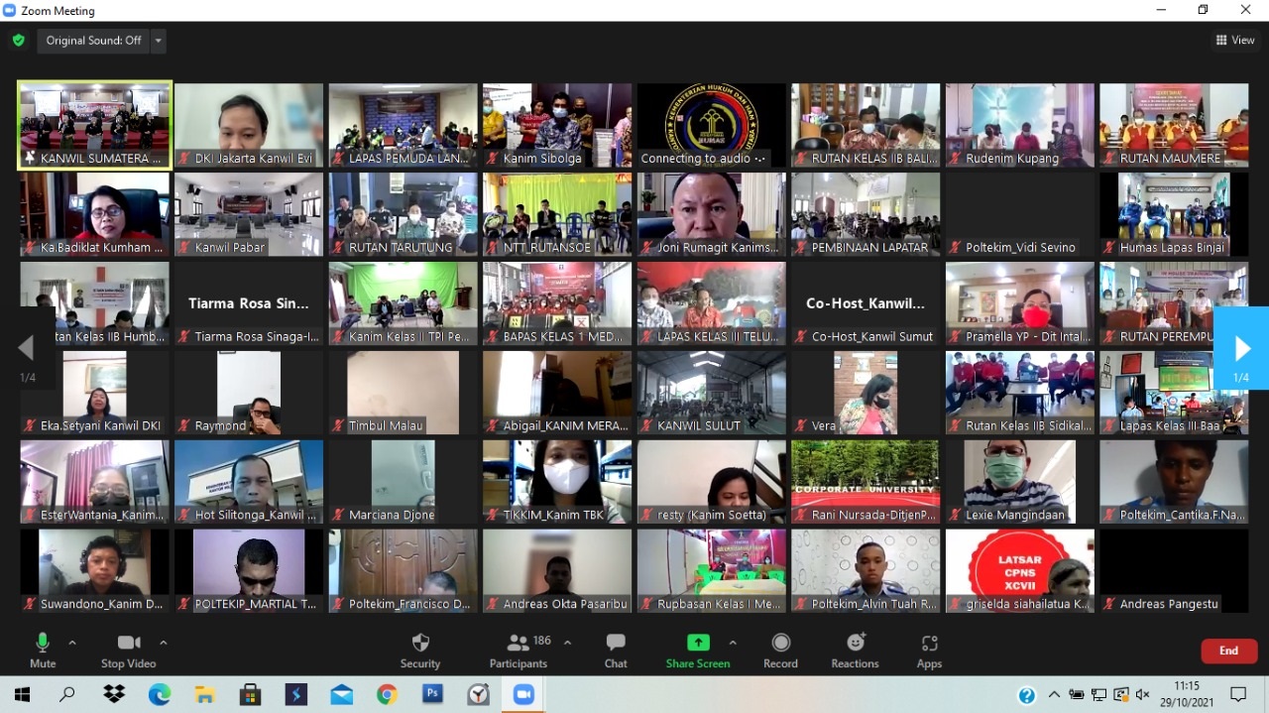The height and width of the screenshot is (713, 1269).
Task: Open the Apps icon
Action: 929,644
